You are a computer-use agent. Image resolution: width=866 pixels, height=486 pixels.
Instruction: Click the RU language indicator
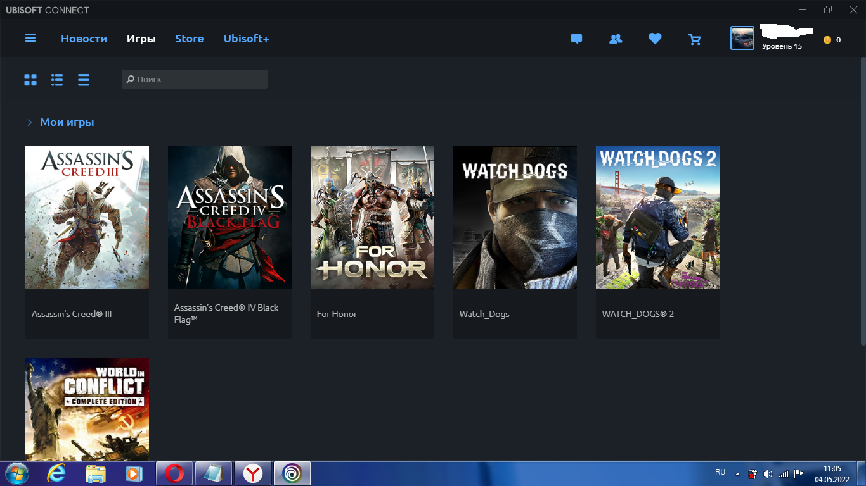[x=720, y=472]
